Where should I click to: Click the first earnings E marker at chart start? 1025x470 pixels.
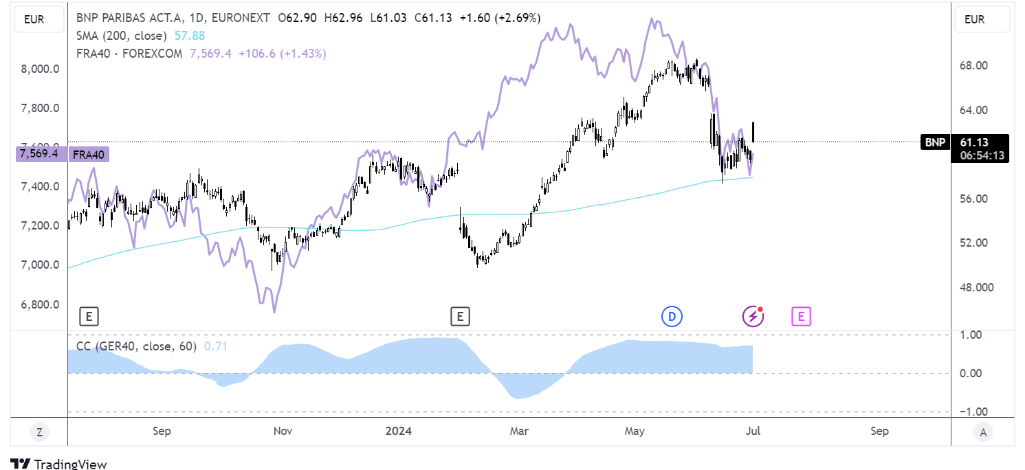pyautogui.click(x=89, y=317)
